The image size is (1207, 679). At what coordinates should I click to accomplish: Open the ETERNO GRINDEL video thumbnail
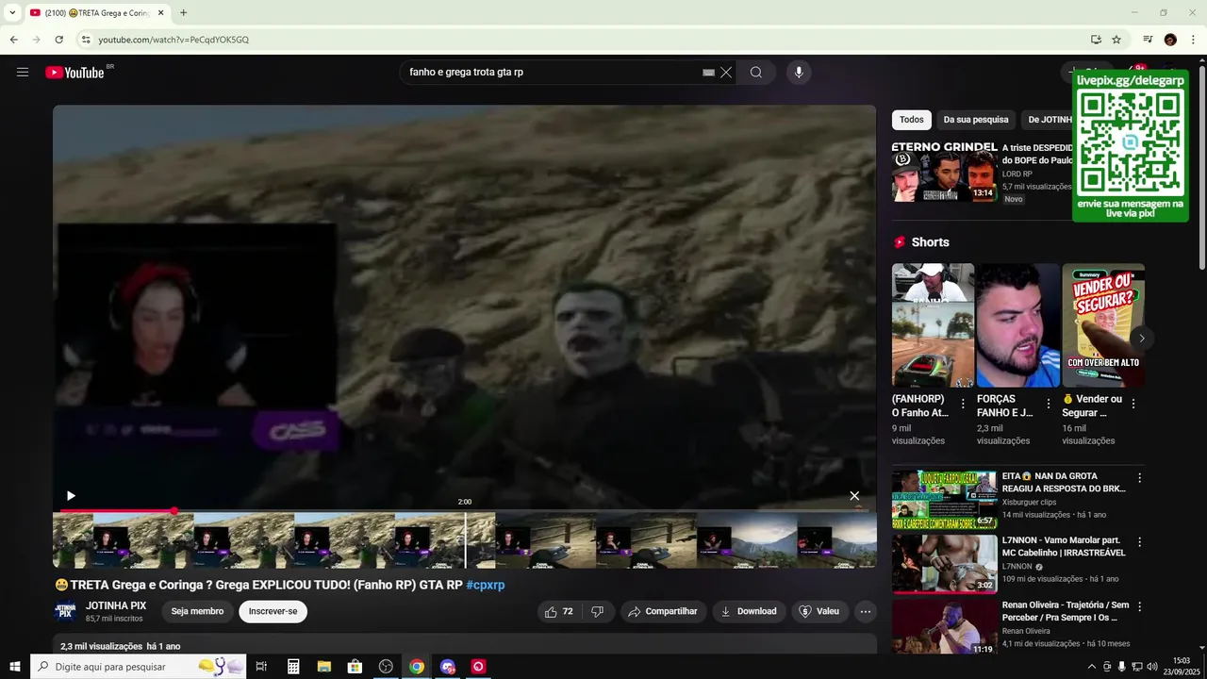[x=945, y=172]
